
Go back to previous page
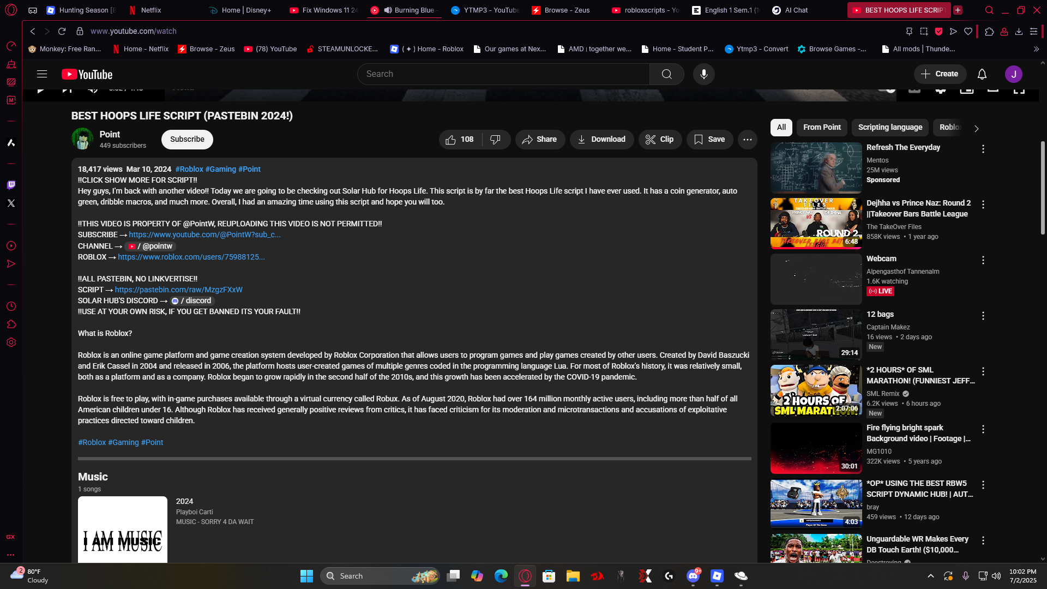point(33,31)
